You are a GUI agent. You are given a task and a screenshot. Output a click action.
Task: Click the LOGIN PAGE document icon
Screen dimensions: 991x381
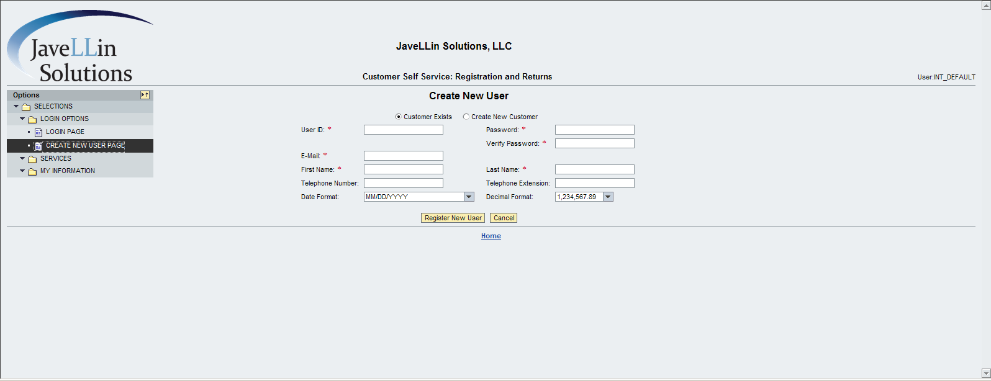click(x=38, y=132)
